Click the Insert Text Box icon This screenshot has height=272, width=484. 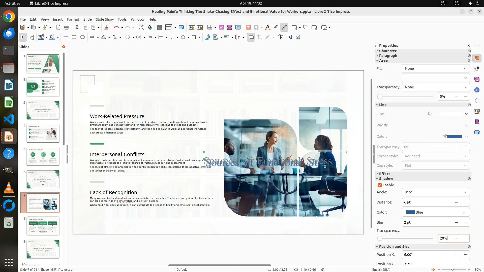248,27
